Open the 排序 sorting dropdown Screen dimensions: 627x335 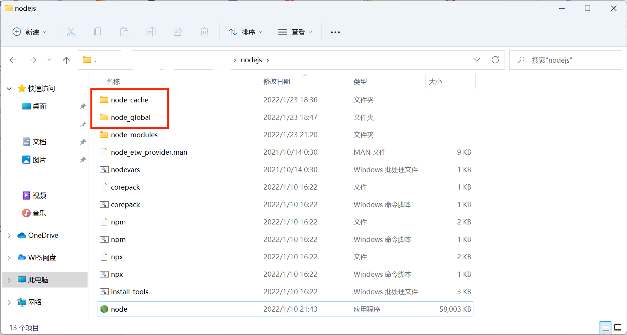point(246,32)
